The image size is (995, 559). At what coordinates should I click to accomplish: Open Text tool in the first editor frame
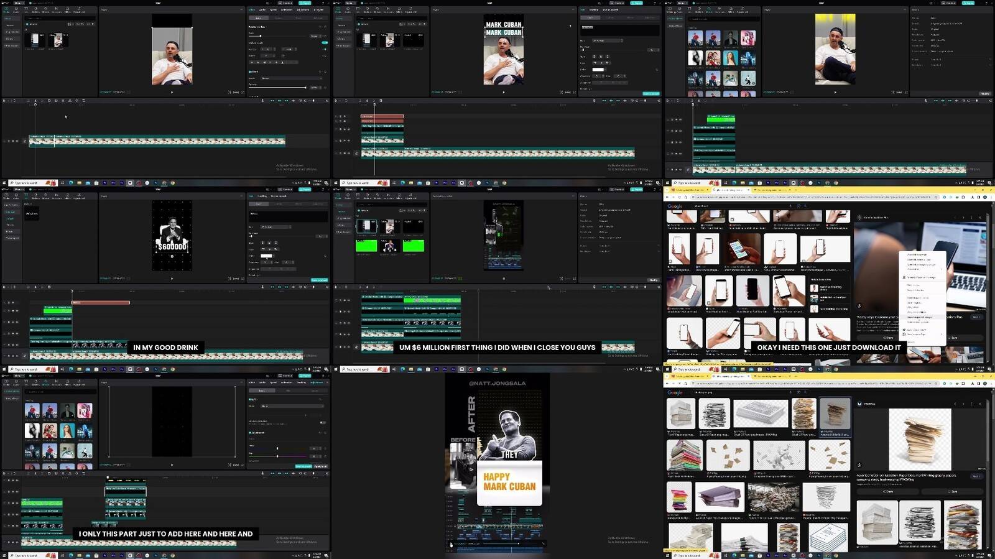tap(26, 10)
